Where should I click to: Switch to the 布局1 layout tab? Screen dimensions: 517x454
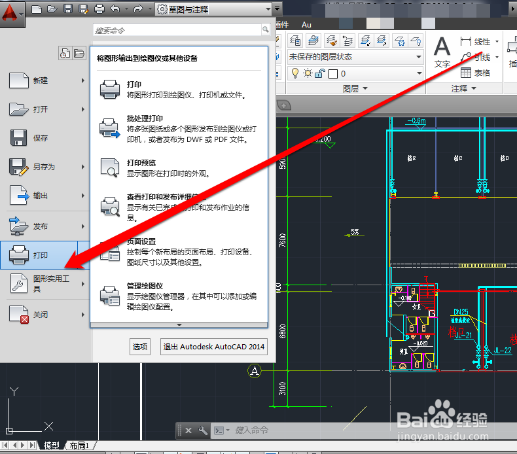[79, 445]
